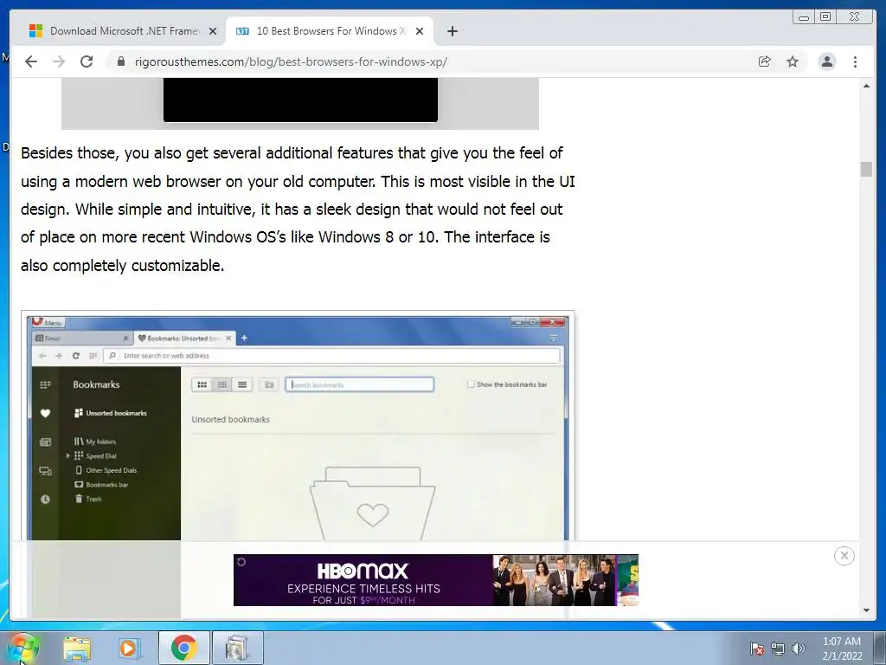The width and height of the screenshot is (886, 665).
Task: Open the HBO Max advertisement
Action: [436, 580]
